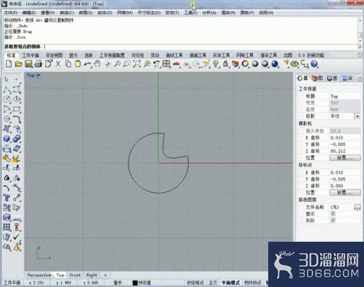This screenshot has width=364, height=287.
Task: Click the Zoom Extents icon
Action: 137,64
